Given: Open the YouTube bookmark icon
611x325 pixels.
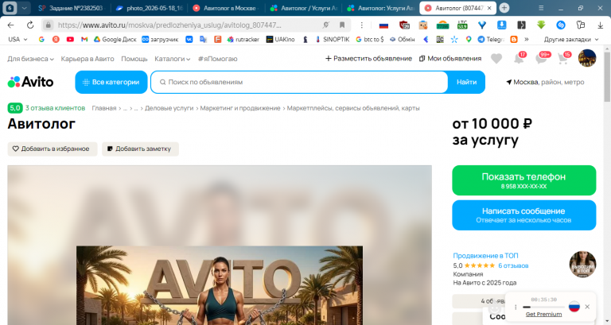Looking at the screenshot, I should coord(70,39).
